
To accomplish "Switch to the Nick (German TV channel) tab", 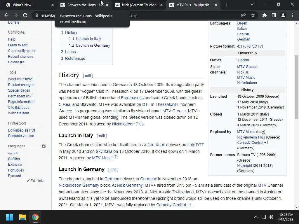I will 139,5.
